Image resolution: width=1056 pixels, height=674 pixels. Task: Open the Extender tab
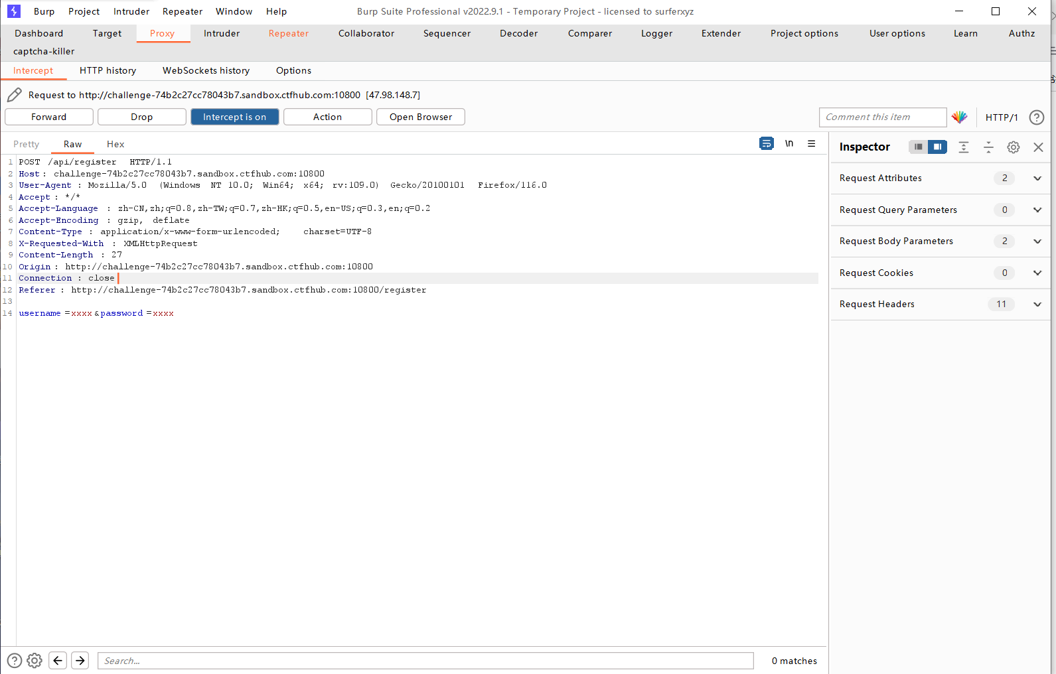click(x=721, y=33)
